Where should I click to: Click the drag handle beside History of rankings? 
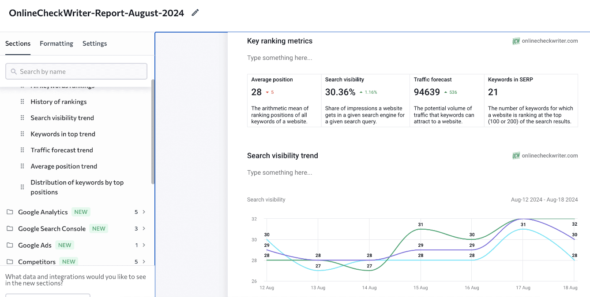click(x=22, y=102)
